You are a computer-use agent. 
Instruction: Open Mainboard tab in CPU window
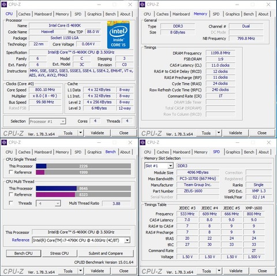(x=43, y=14)
